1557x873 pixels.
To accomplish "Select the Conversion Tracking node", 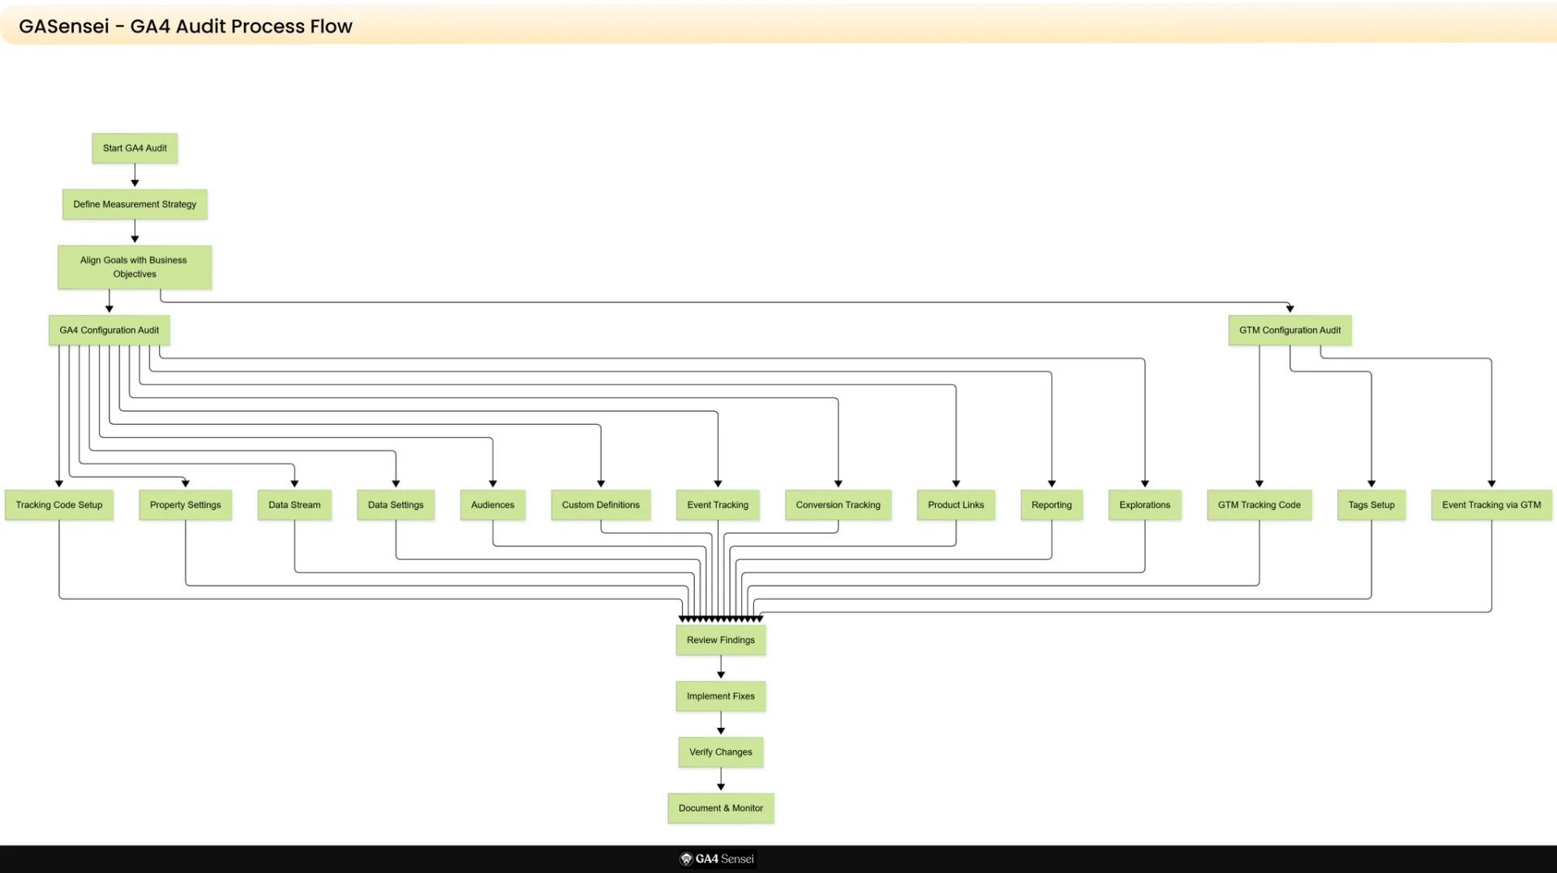I will pyautogui.click(x=838, y=505).
